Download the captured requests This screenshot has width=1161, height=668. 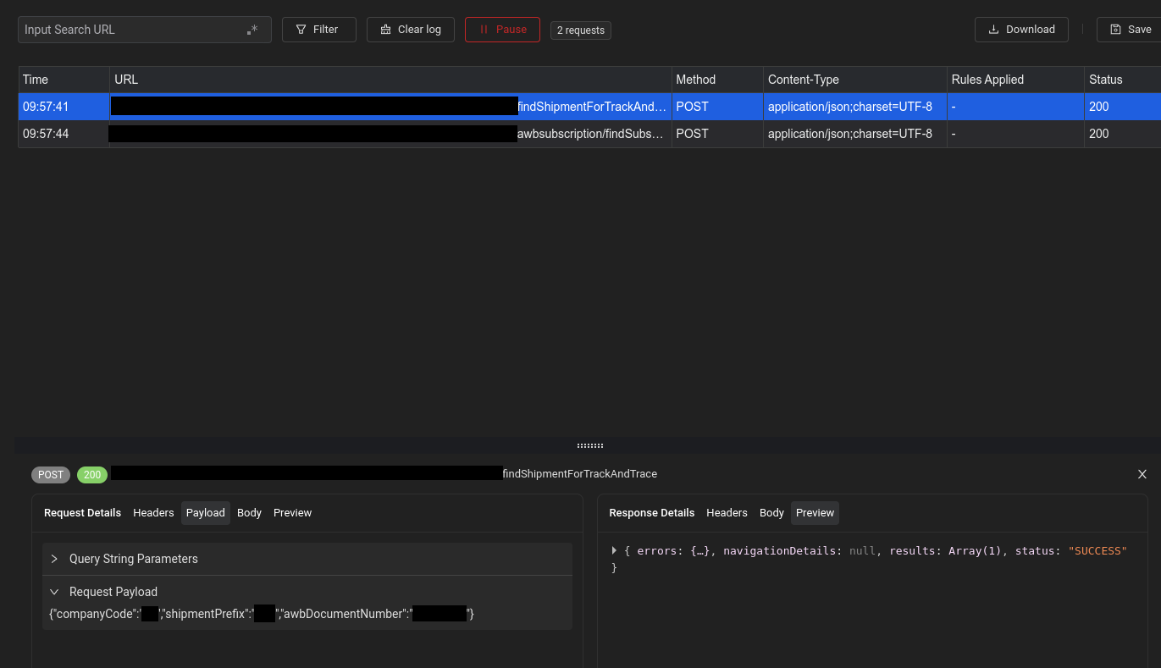tap(1021, 30)
